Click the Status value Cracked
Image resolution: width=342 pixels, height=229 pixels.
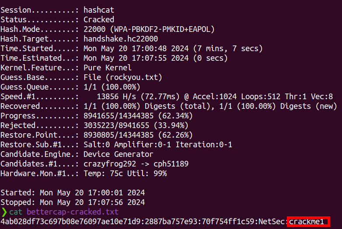99,20
